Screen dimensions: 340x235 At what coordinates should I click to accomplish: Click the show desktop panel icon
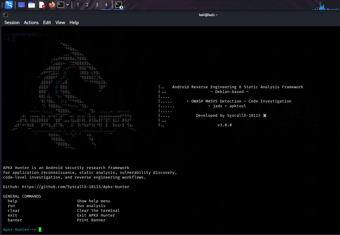point(21,5)
